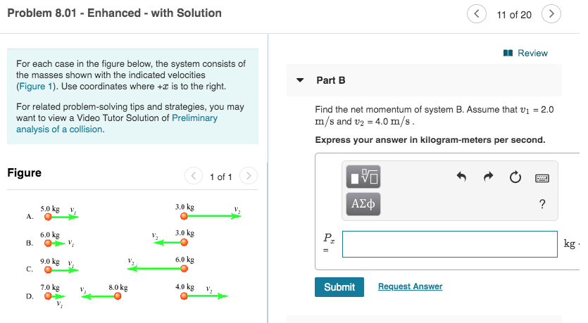Open the Figure 1 link
This screenshot has height=323, width=588.
pyautogui.click(x=36, y=86)
